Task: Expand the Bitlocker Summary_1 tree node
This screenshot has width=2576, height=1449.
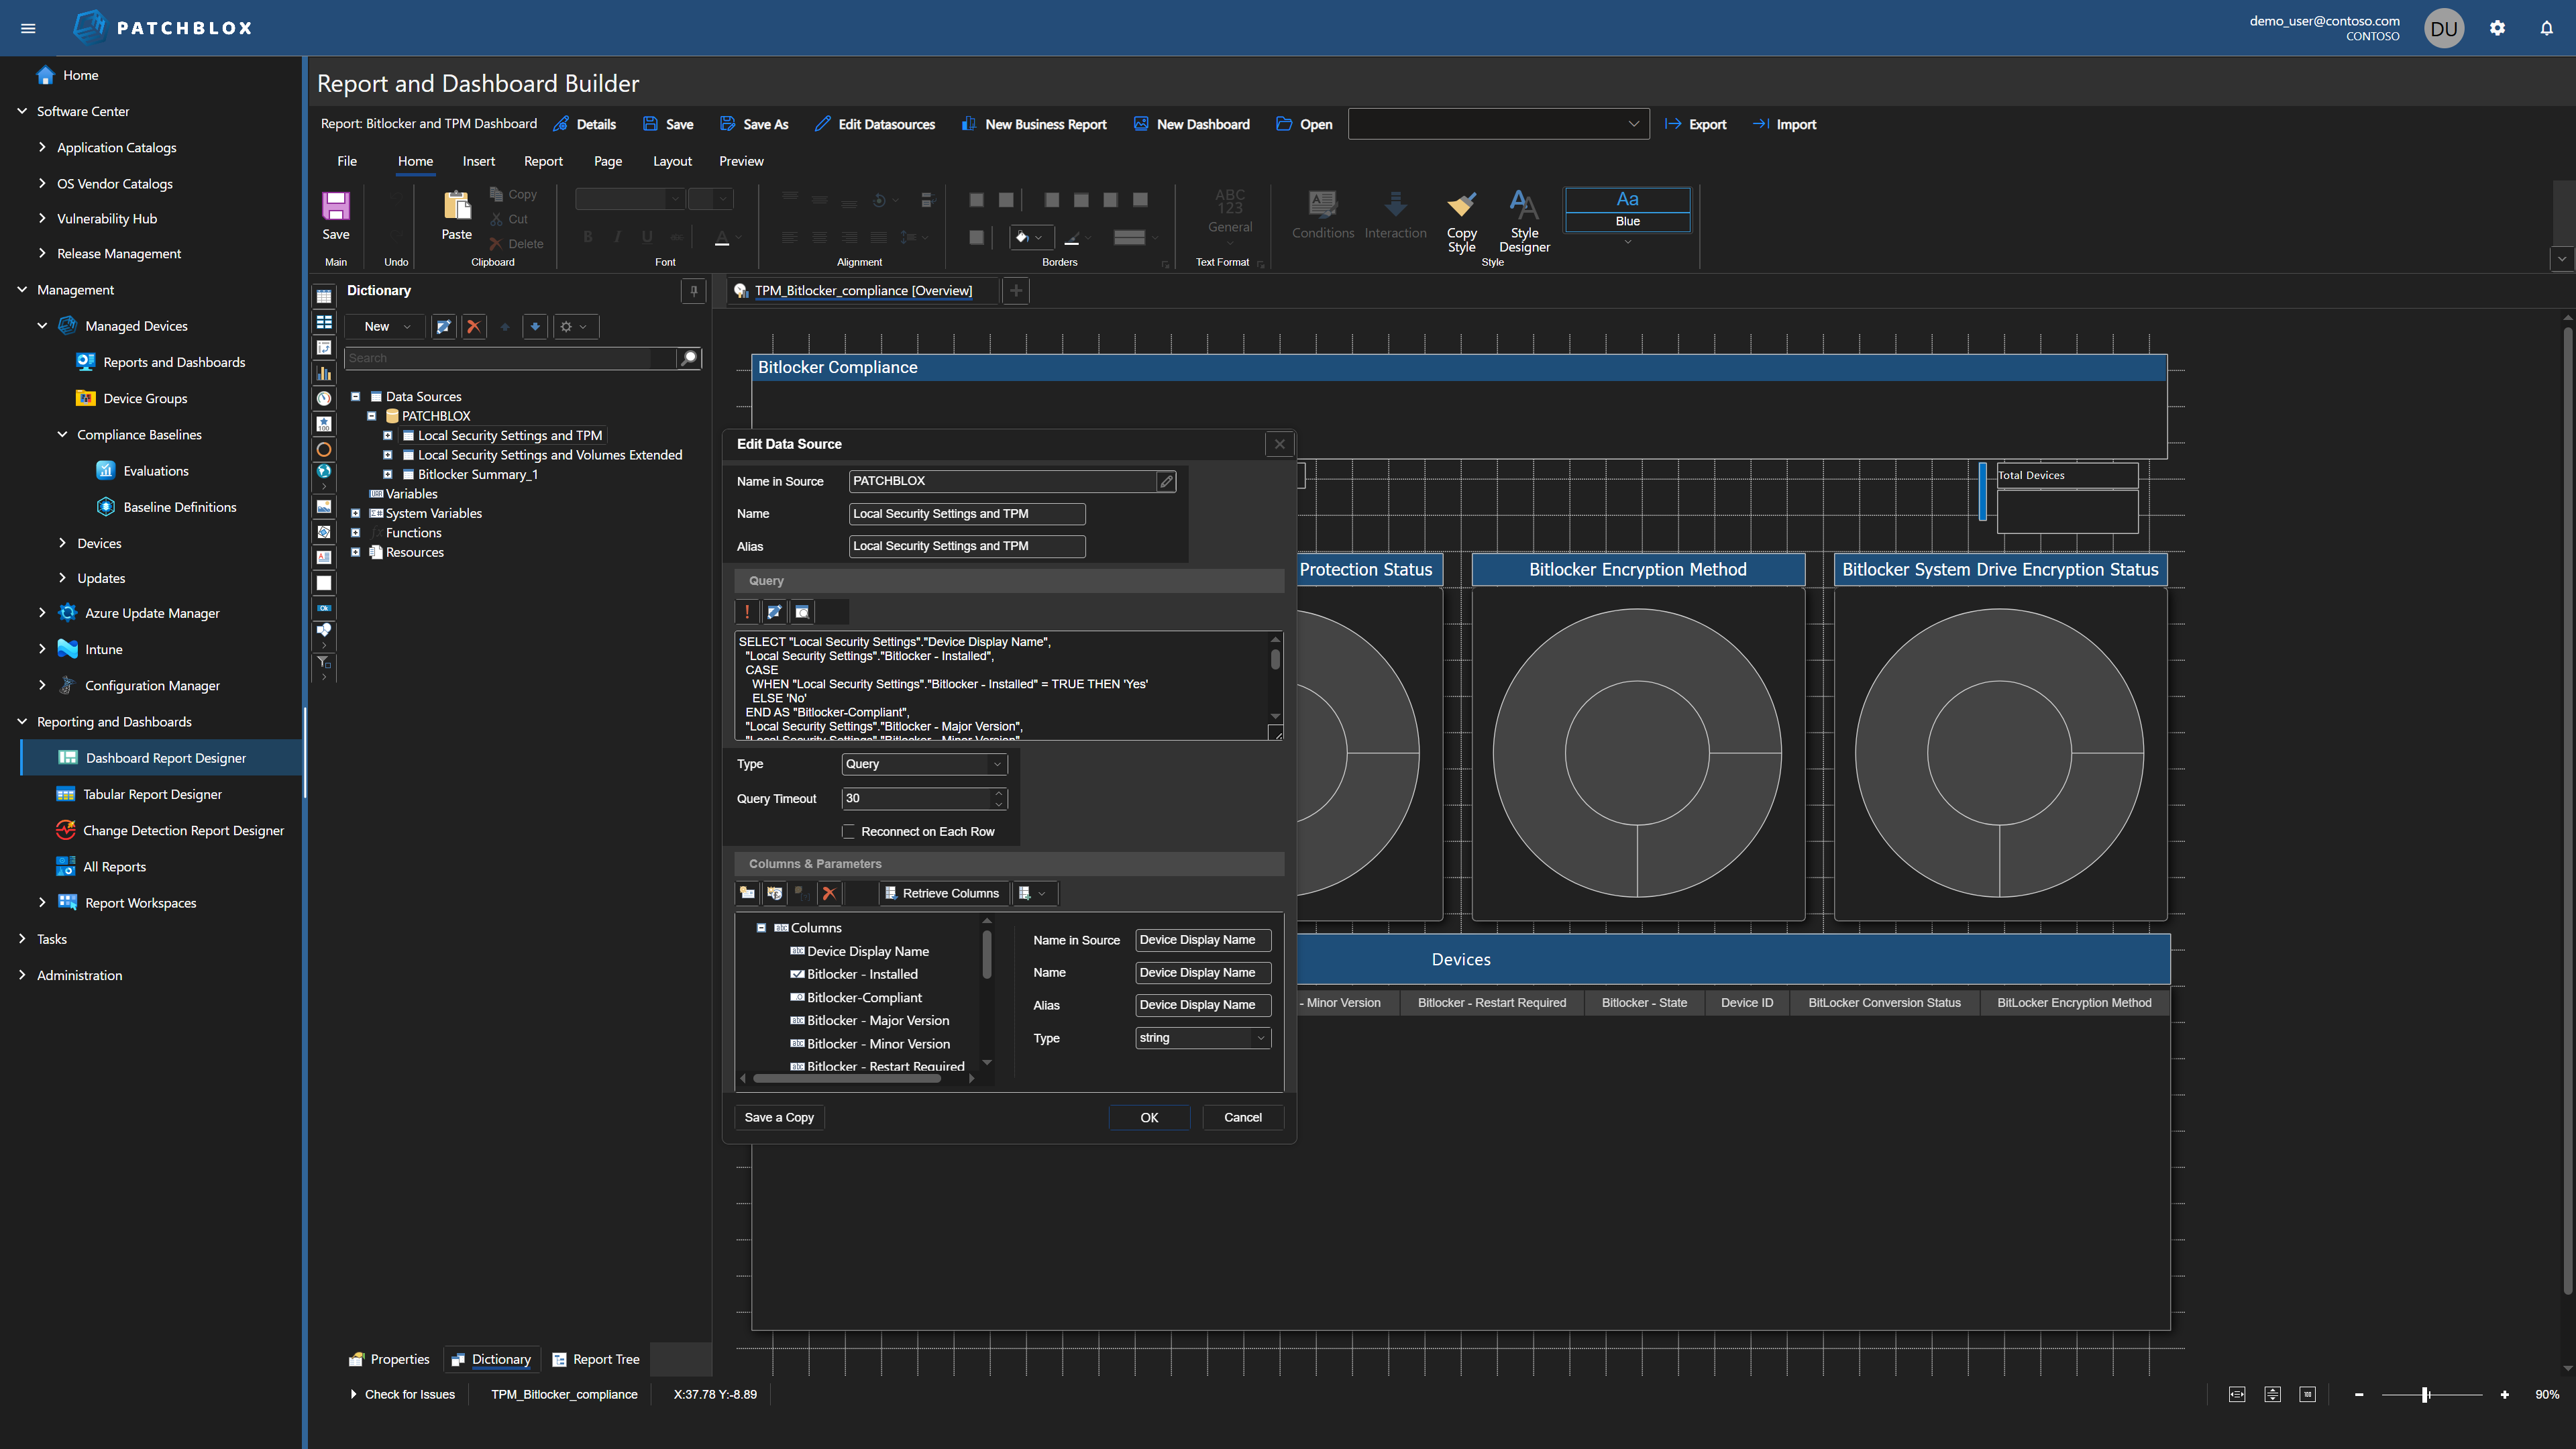Action: click(388, 474)
